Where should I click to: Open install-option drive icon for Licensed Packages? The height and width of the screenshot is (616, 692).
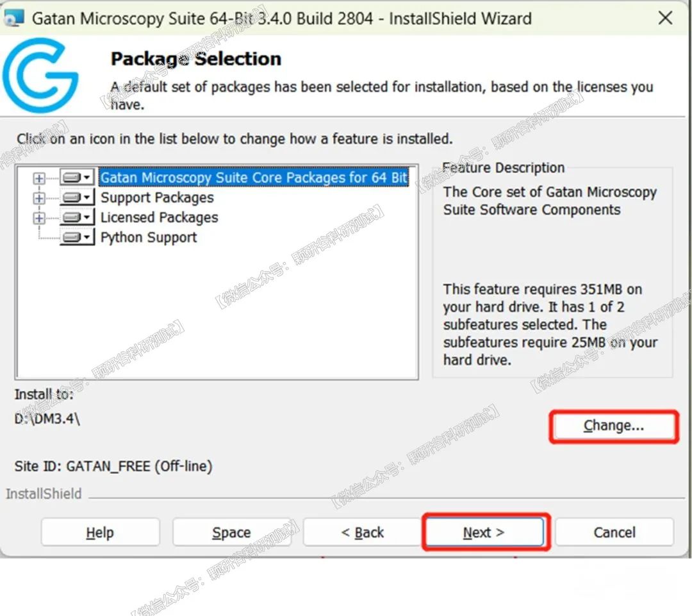click(77, 217)
